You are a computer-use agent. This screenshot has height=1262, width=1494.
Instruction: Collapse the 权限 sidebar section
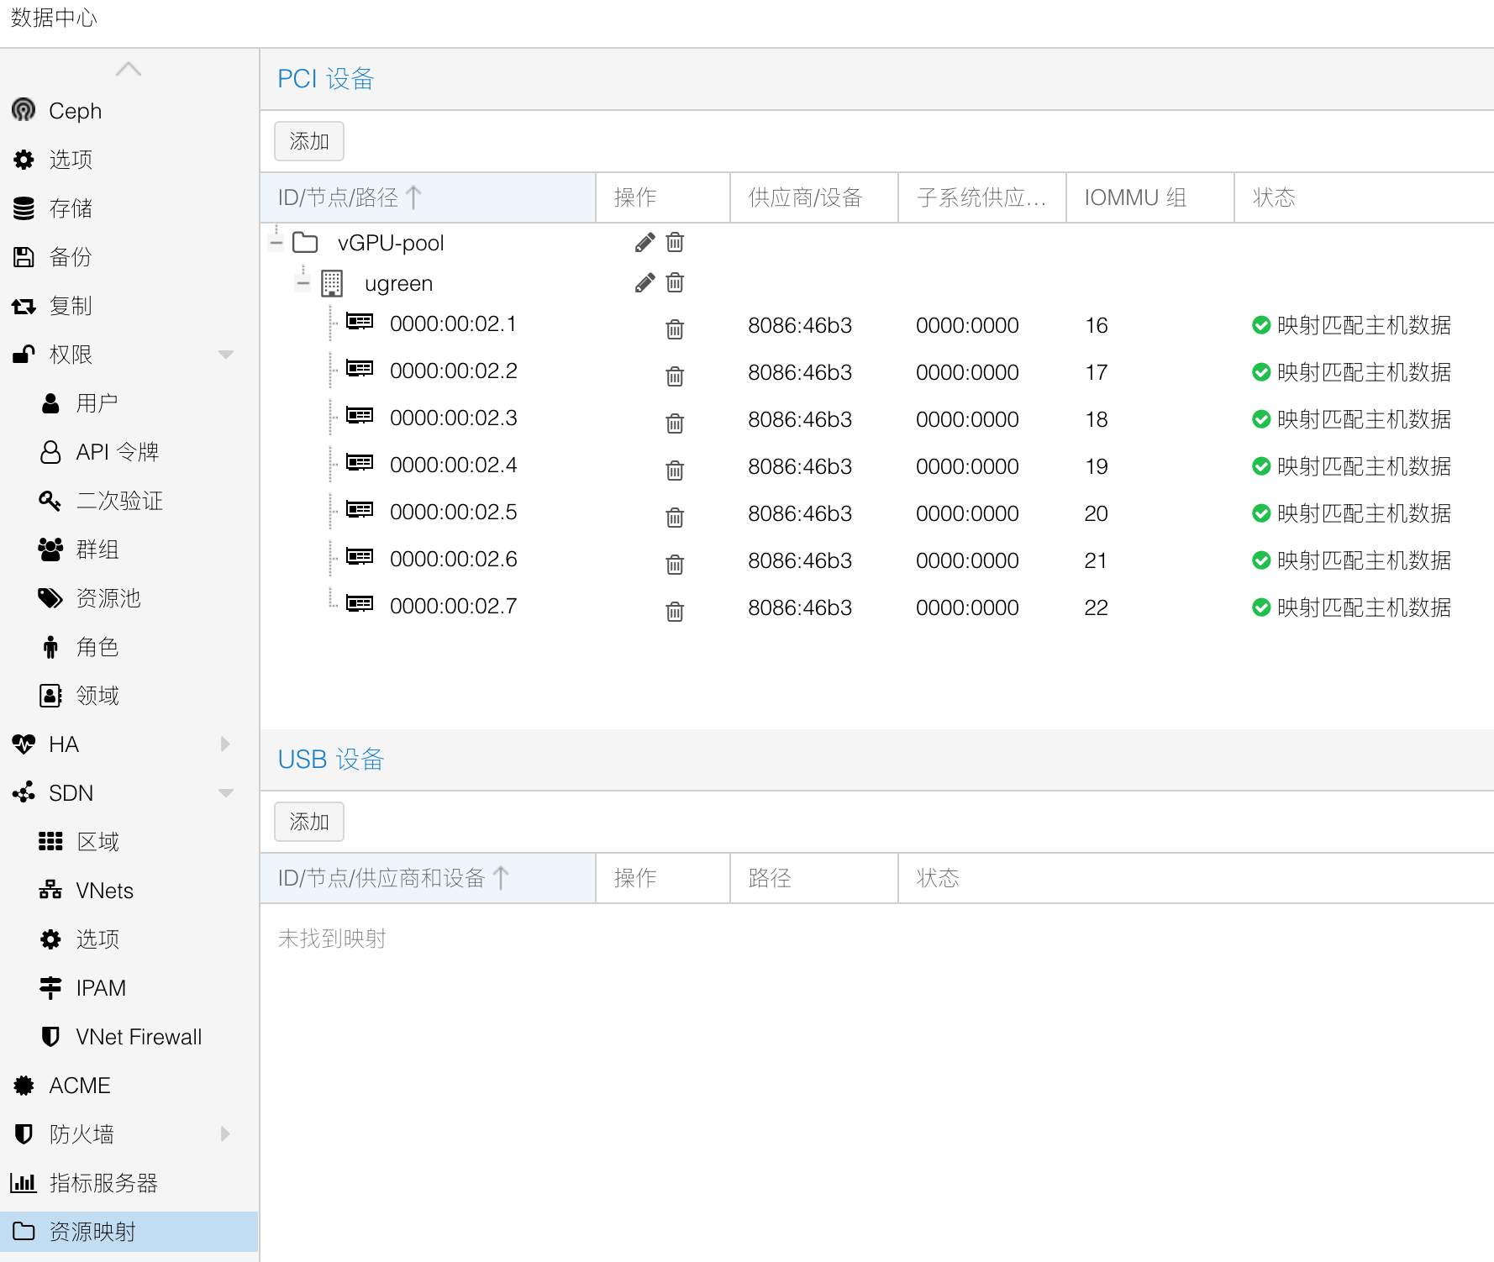click(x=225, y=354)
